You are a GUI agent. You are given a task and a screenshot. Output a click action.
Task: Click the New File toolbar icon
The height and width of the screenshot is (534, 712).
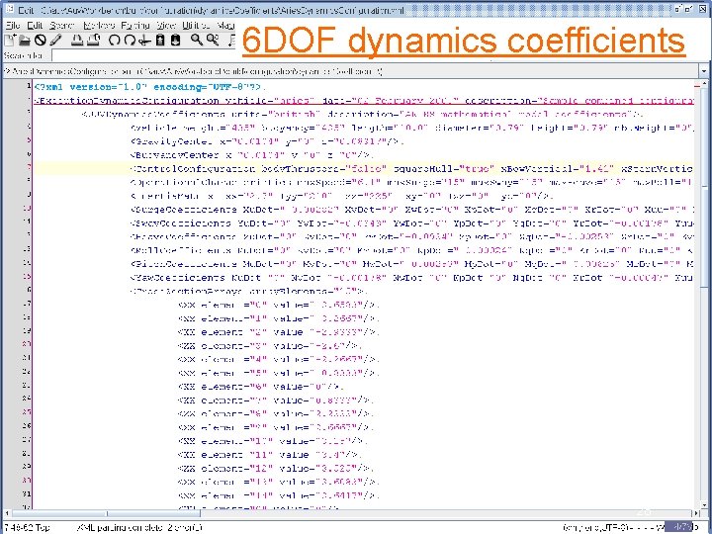[10, 40]
